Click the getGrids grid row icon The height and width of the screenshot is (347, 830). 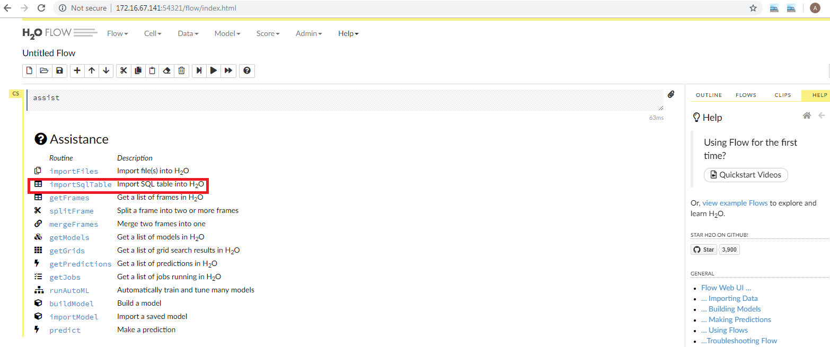[38, 250]
